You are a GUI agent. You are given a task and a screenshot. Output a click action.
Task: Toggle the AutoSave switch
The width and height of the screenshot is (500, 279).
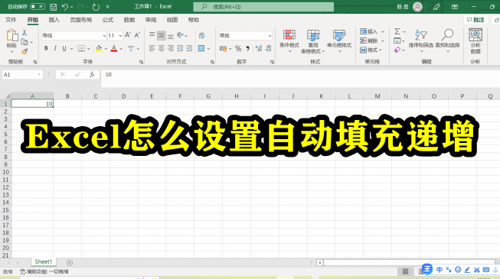[x=38, y=6]
